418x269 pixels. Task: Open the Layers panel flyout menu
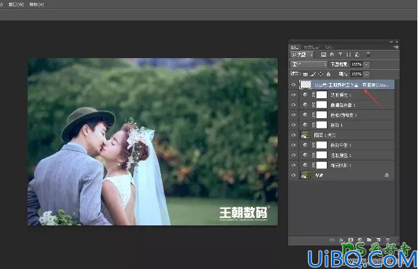coord(396,47)
